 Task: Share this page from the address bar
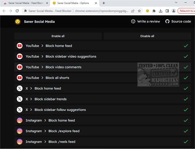(x=133, y=11)
